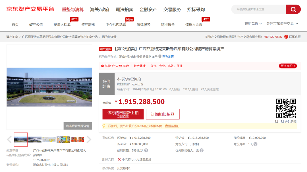Click the contact phone 13755070071
The width and height of the screenshot is (307, 172).
(x=42, y=160)
